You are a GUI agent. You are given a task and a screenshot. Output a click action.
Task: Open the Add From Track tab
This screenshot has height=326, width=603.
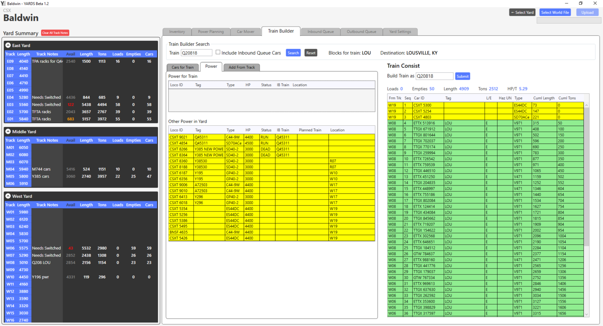pos(241,67)
